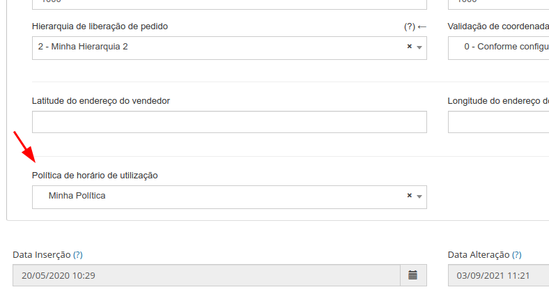This screenshot has width=549, height=301.
Task: Click the Latitude do endereço do vendedor label
Action: pyautogui.click(x=101, y=101)
